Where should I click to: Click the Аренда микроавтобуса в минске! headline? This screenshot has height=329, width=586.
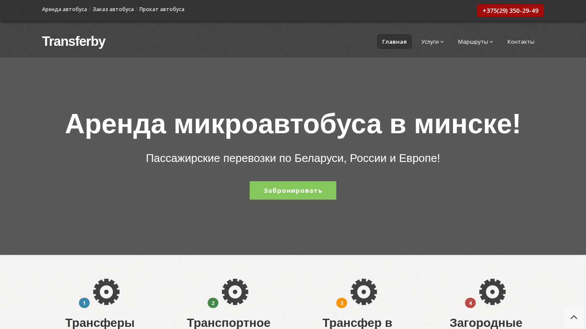(x=293, y=124)
